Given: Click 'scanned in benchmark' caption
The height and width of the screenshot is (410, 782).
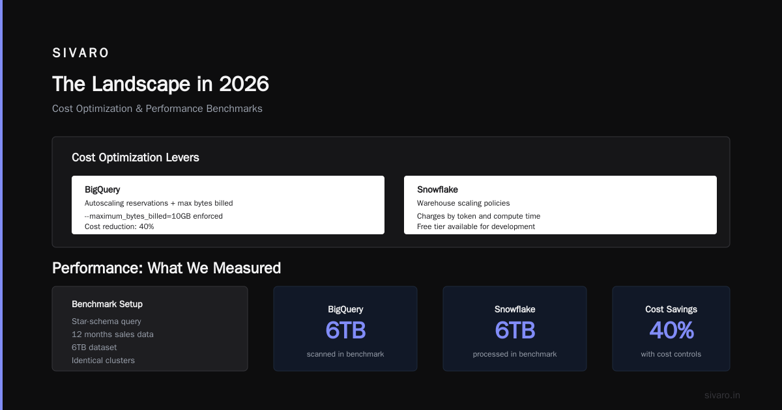Looking at the screenshot, I should click(x=345, y=354).
